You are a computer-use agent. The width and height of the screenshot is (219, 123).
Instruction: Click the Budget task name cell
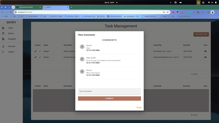pyautogui.click(x=46, y=51)
